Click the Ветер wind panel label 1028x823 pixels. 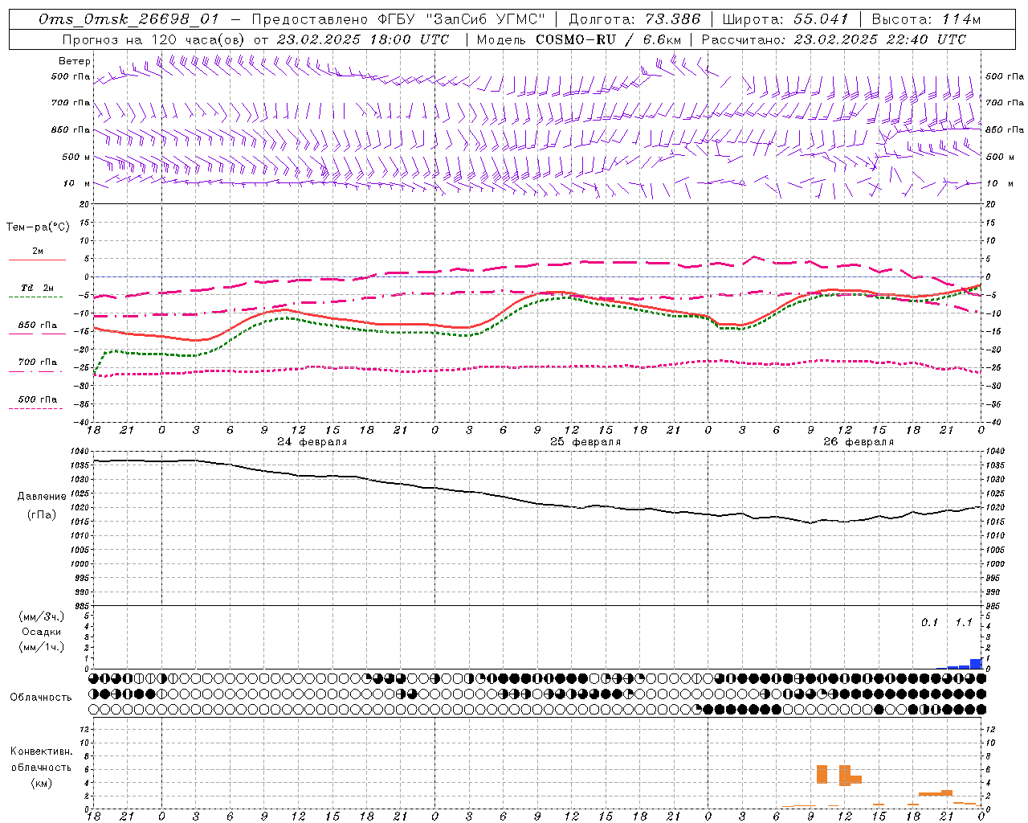click(75, 61)
